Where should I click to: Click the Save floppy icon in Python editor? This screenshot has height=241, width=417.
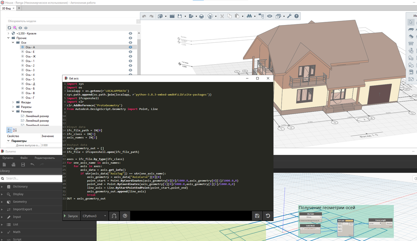pos(257,216)
